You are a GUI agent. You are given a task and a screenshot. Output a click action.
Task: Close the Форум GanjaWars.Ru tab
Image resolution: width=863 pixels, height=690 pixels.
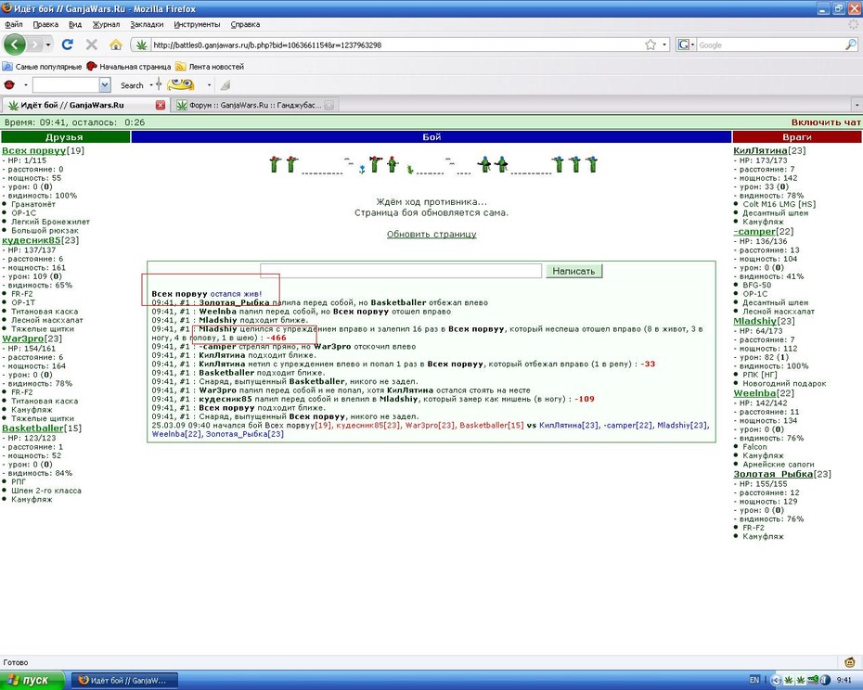tap(329, 105)
